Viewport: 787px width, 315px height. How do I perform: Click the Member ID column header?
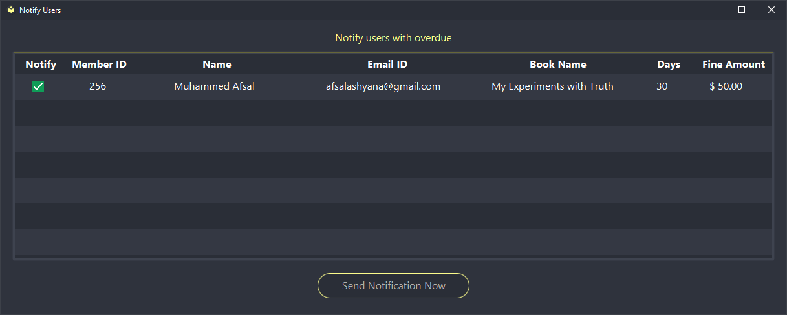[x=99, y=65]
